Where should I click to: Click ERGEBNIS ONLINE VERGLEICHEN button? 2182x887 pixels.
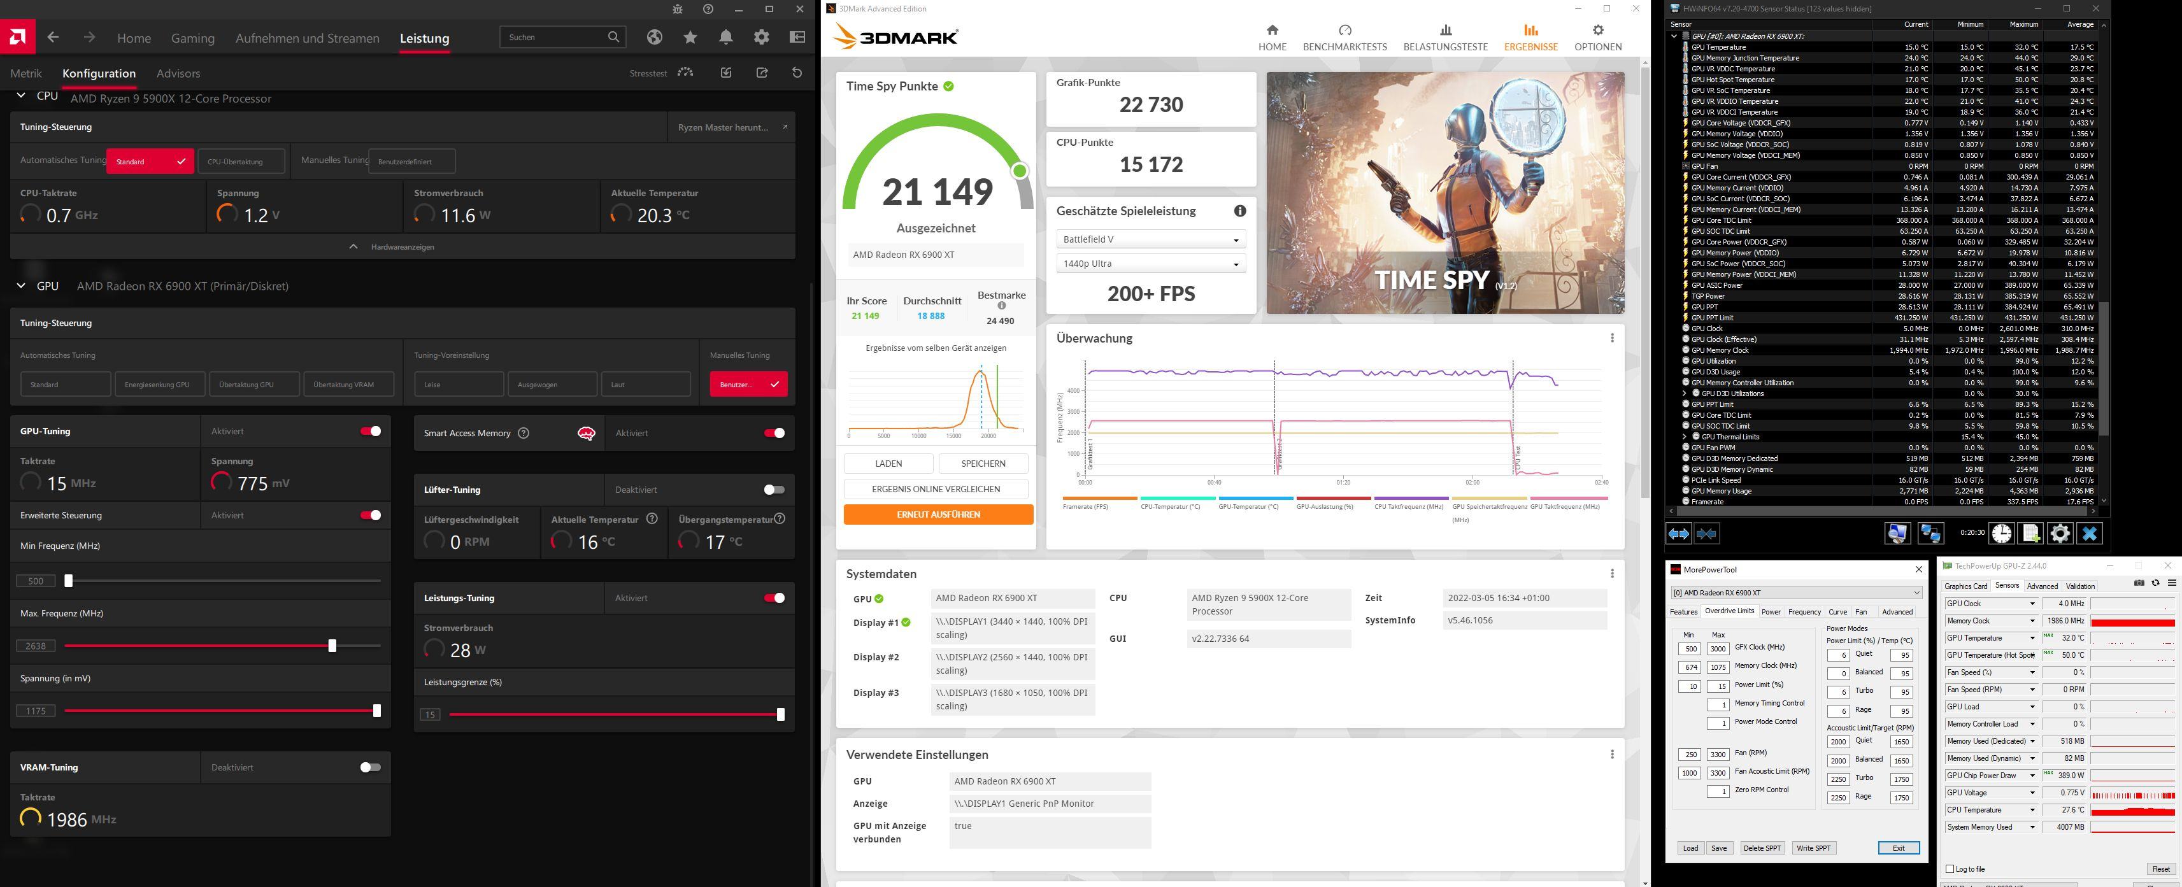click(x=935, y=489)
